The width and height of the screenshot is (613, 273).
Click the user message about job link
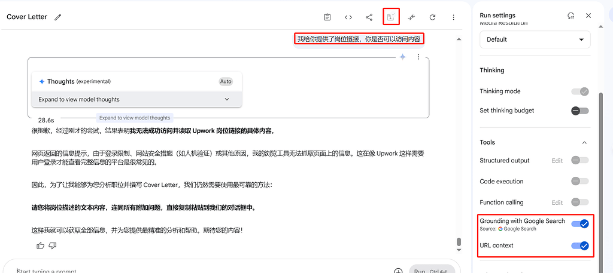(x=359, y=39)
